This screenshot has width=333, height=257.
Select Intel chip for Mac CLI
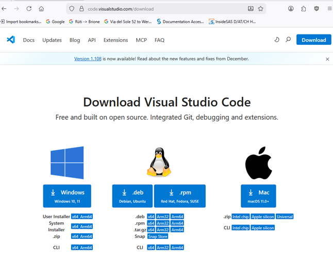[x=241, y=228]
